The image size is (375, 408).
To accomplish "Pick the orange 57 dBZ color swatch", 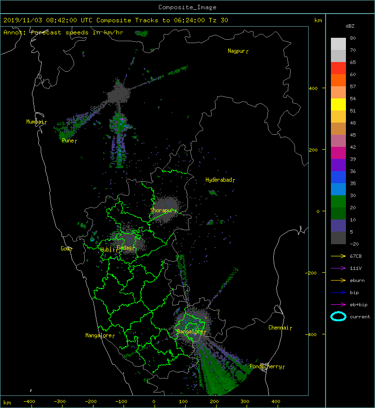I will [x=338, y=80].
